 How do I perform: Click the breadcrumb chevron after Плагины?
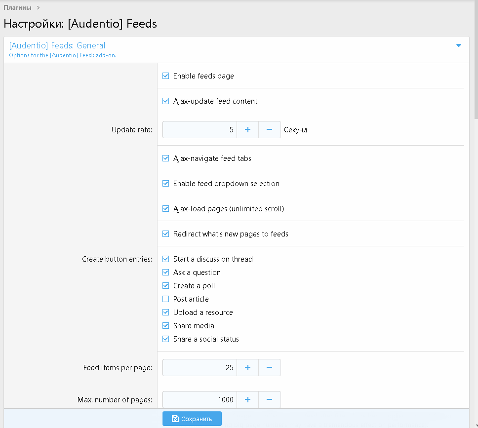click(38, 7)
